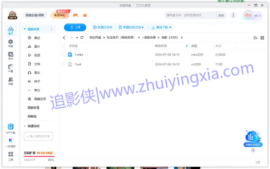Open the game controller icon in header
The height and width of the screenshot is (169, 270).
[76, 15]
